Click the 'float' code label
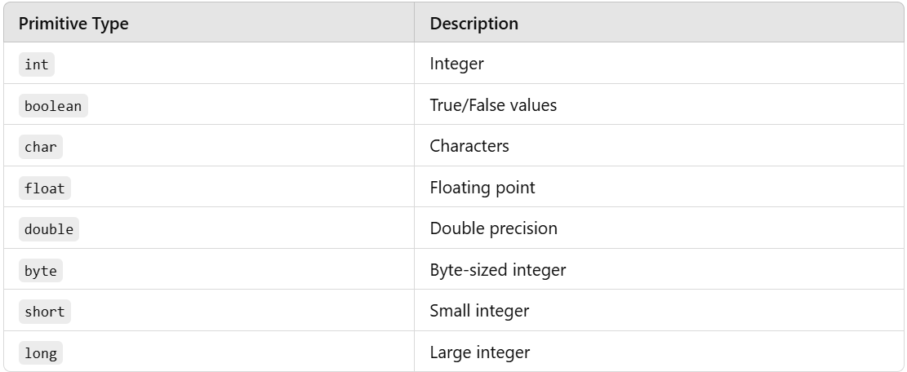Image resolution: width=907 pixels, height=372 pixels. tap(45, 188)
